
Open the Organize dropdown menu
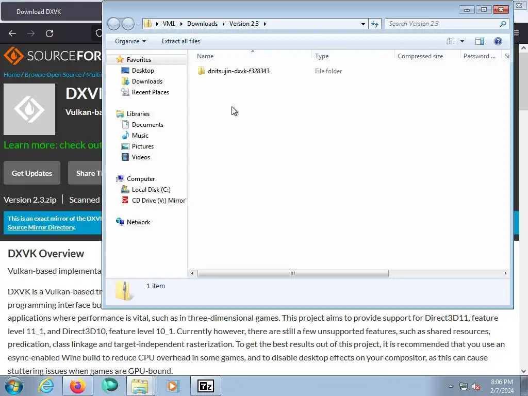(x=130, y=41)
